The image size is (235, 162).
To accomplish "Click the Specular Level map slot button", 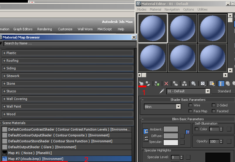I will (188, 157).
